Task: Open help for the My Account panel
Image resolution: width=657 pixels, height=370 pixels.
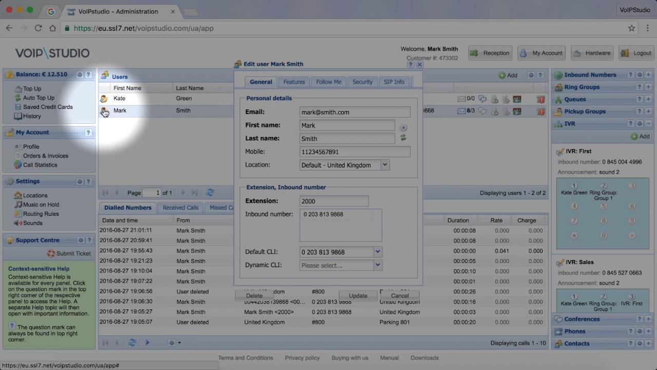Action: (88, 133)
